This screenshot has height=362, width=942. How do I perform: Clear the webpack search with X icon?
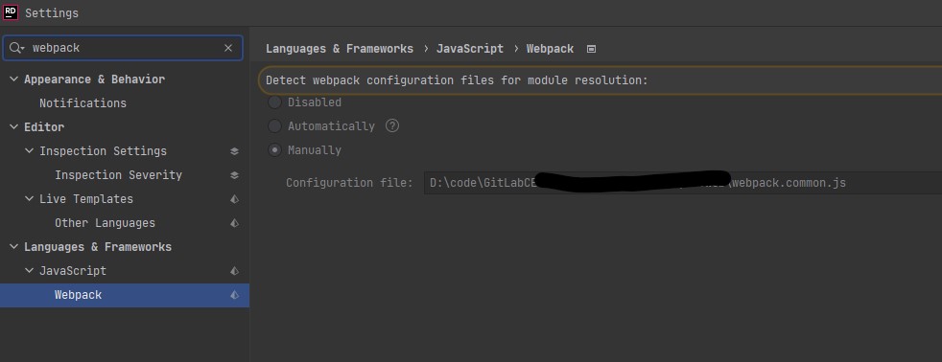click(228, 48)
